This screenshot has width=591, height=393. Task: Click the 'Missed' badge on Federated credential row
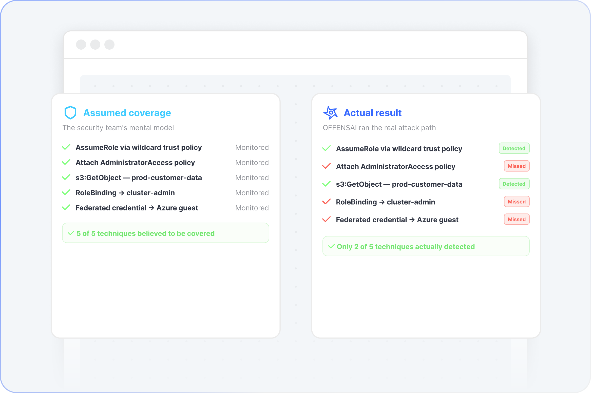coord(517,219)
